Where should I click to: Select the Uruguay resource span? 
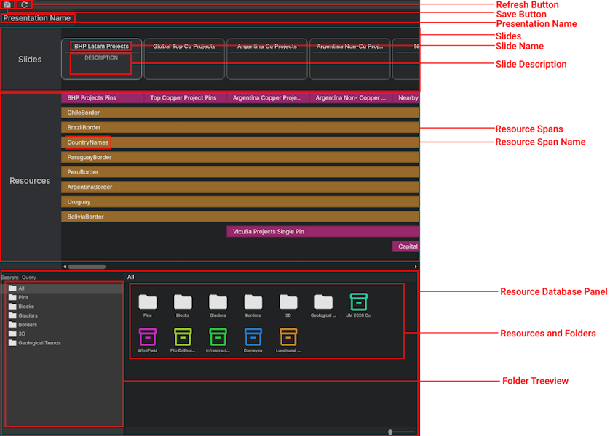(x=240, y=202)
